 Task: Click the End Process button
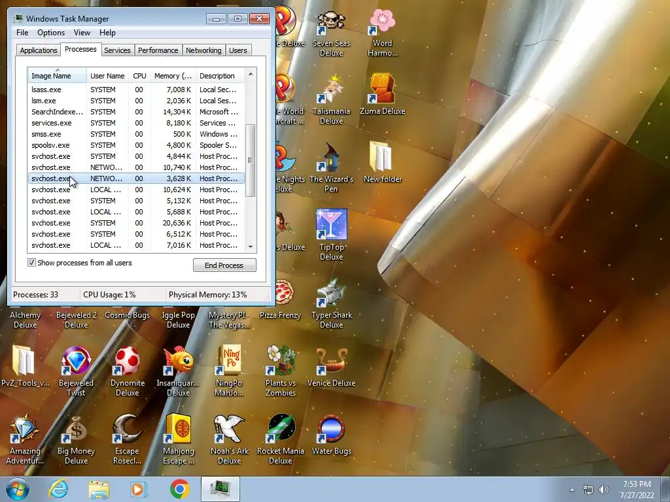coord(224,265)
